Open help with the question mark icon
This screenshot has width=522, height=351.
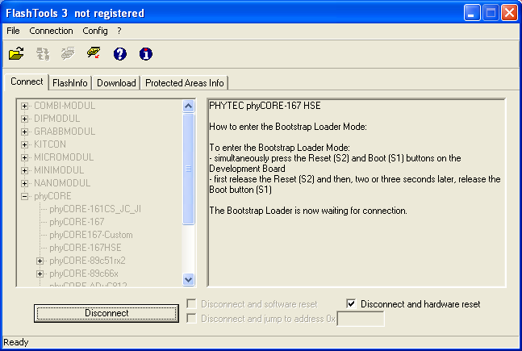[x=120, y=53]
